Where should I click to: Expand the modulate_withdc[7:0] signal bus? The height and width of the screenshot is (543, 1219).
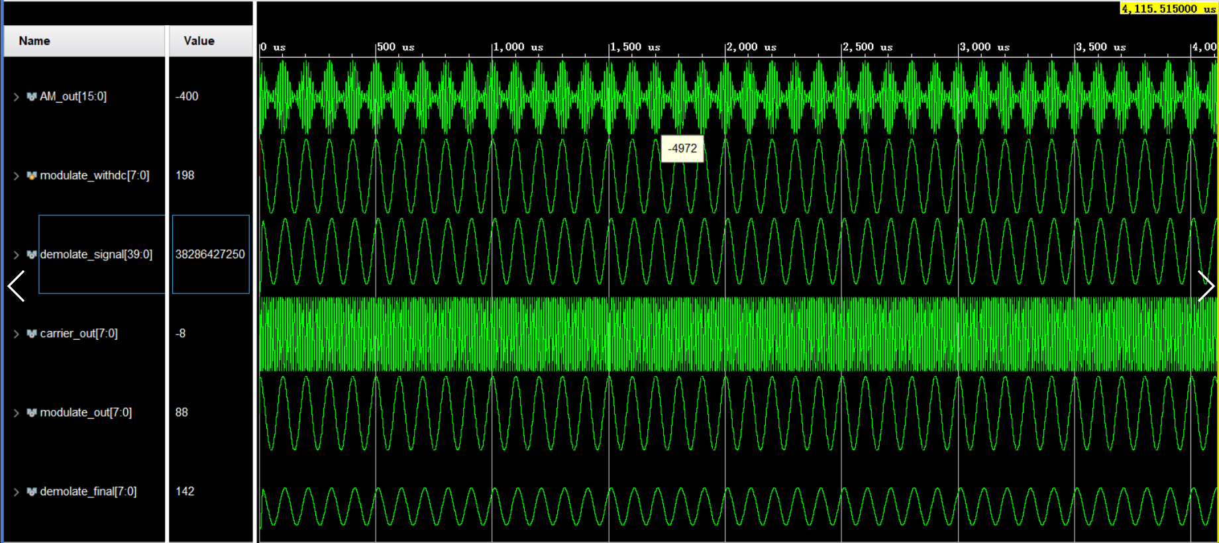point(16,175)
